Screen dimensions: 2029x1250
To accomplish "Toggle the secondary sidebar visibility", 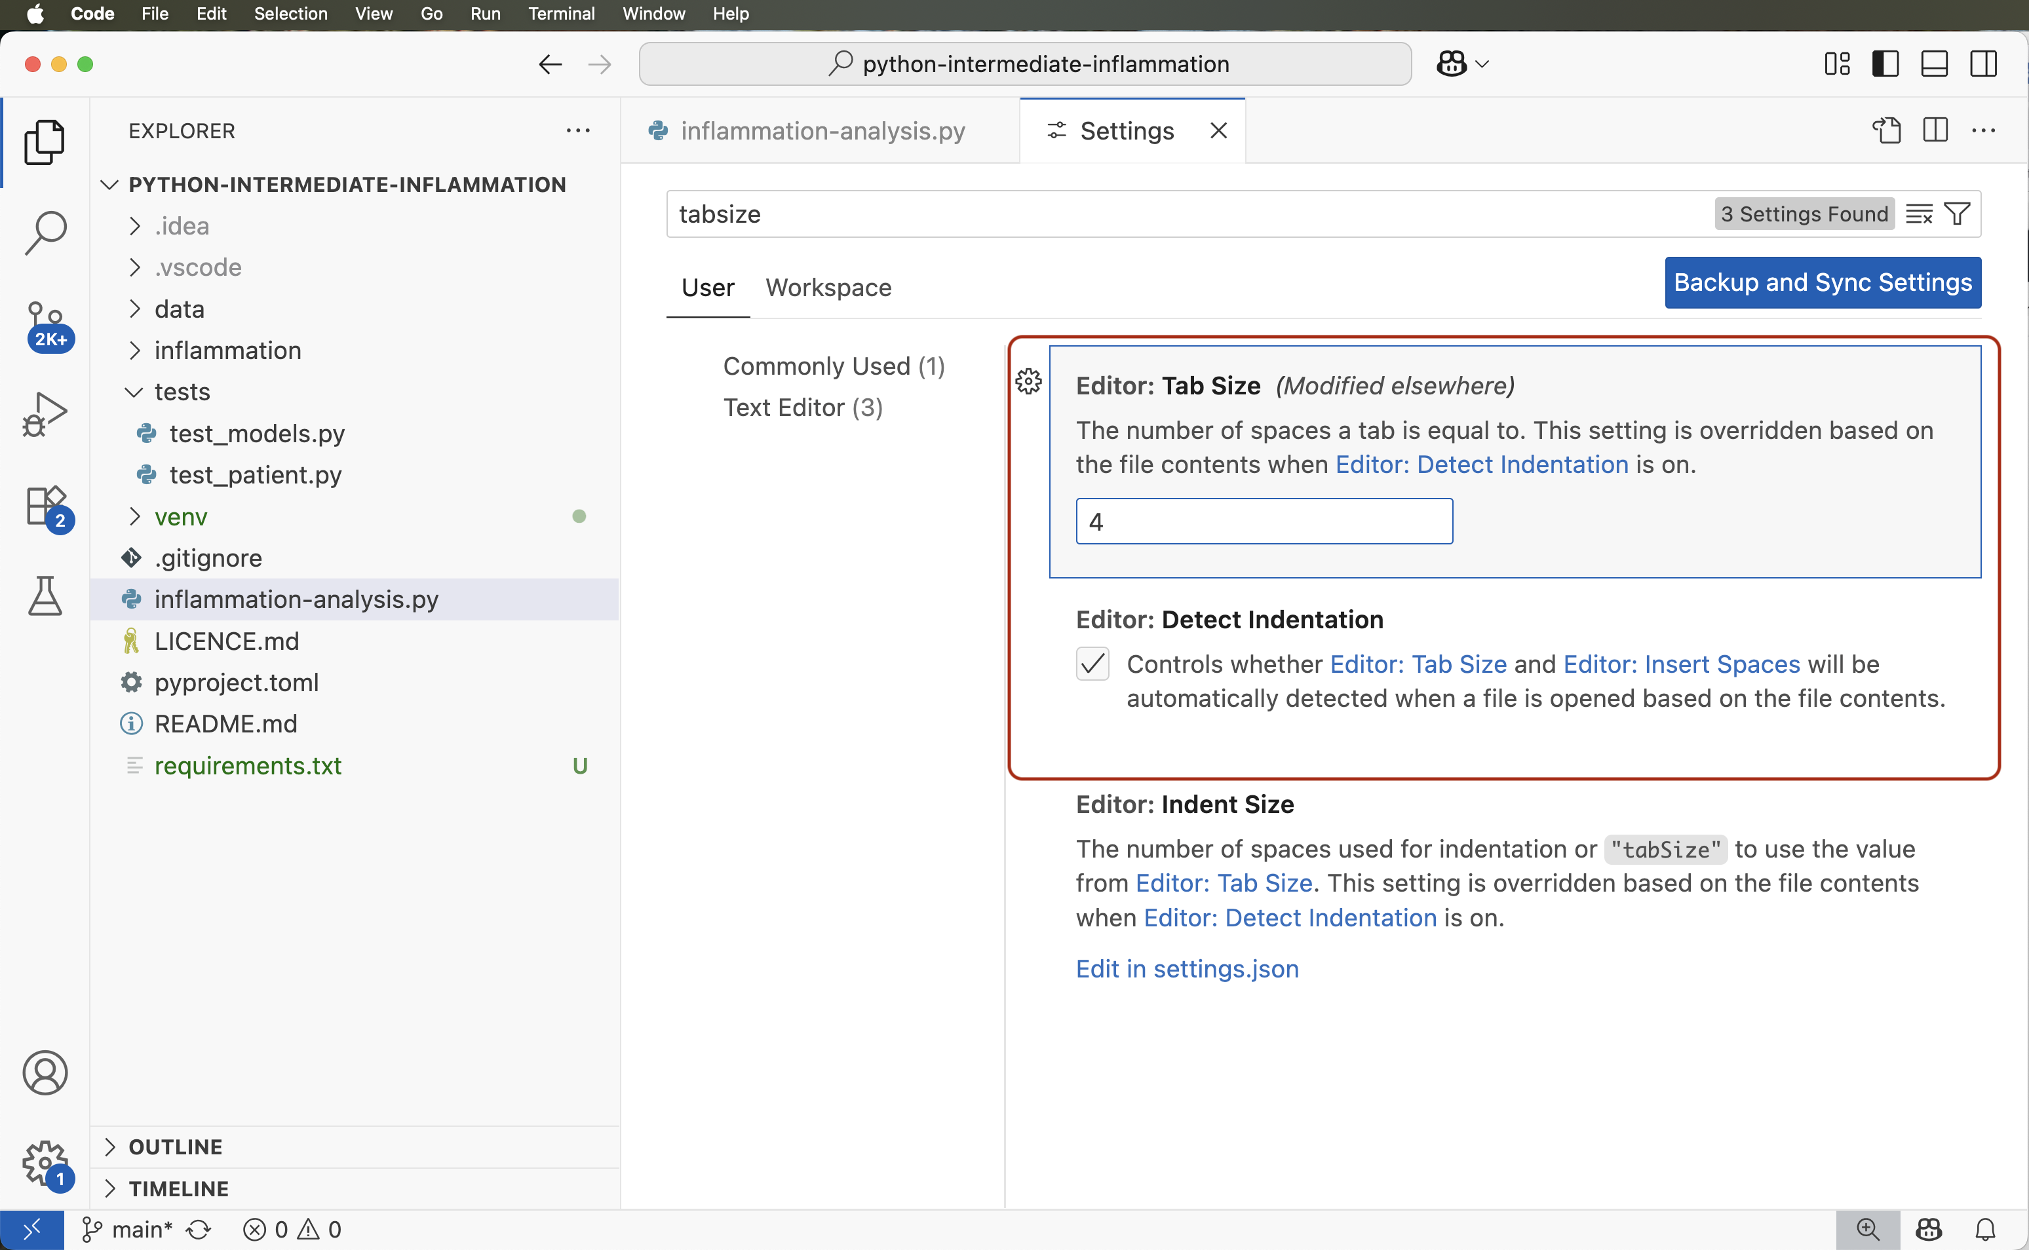I will [1984, 64].
